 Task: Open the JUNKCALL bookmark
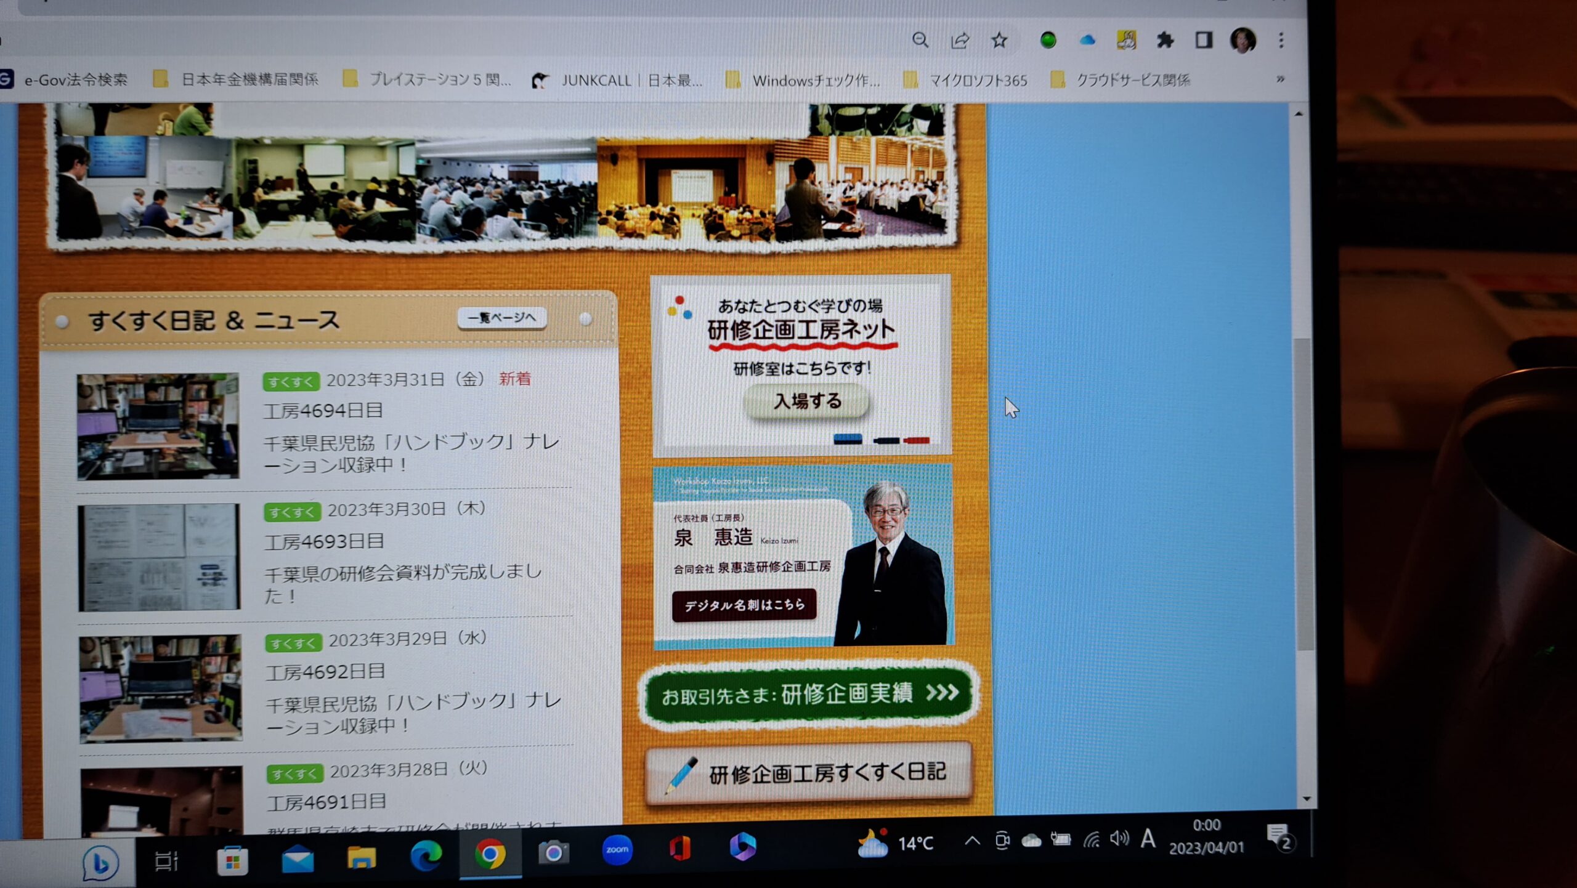tap(617, 80)
